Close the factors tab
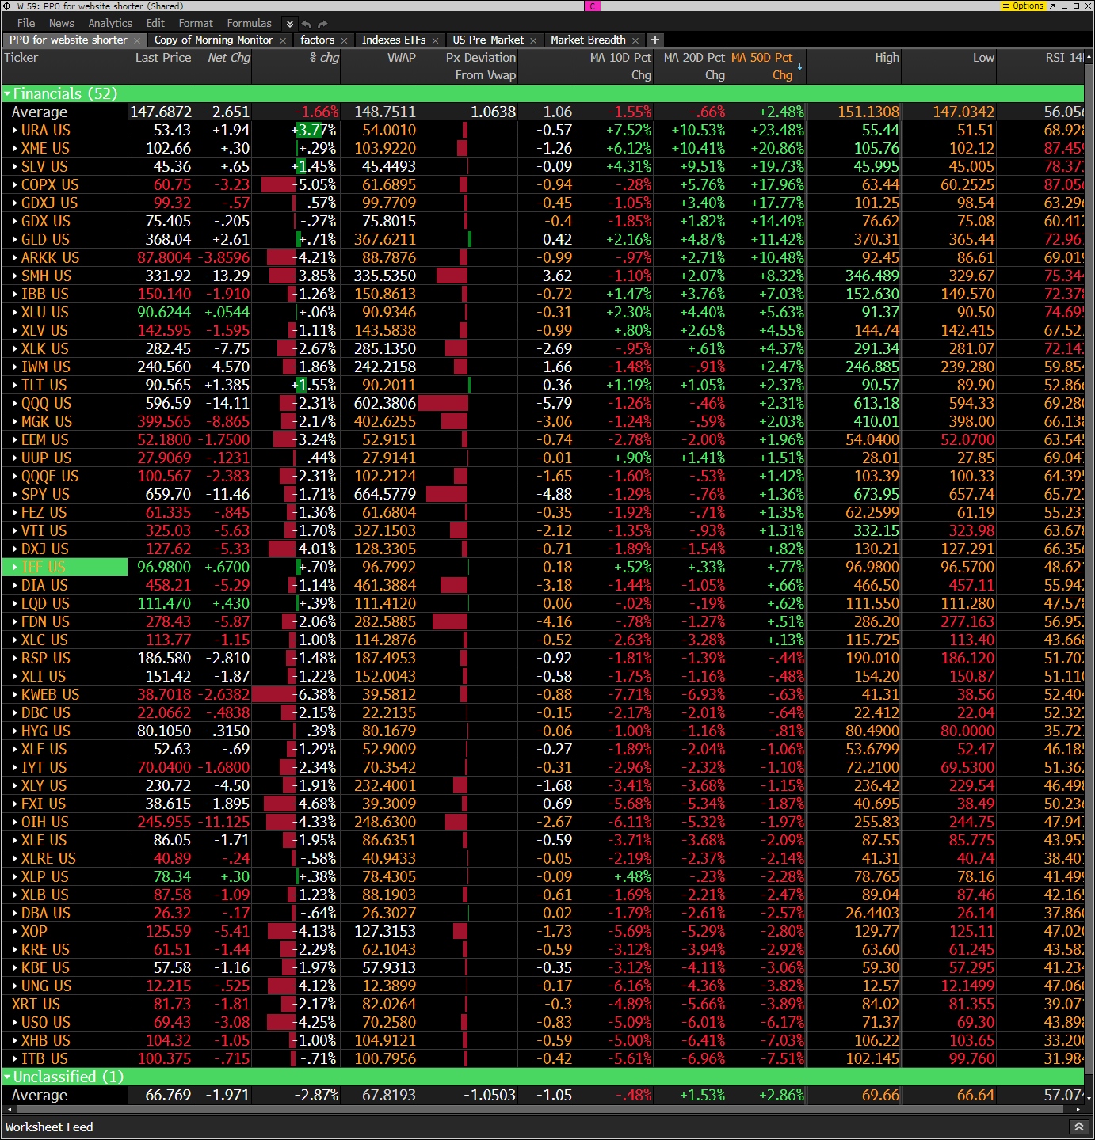Viewport: 1095px width, 1140px height. click(345, 40)
